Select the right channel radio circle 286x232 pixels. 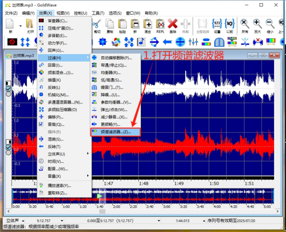coord(8,152)
